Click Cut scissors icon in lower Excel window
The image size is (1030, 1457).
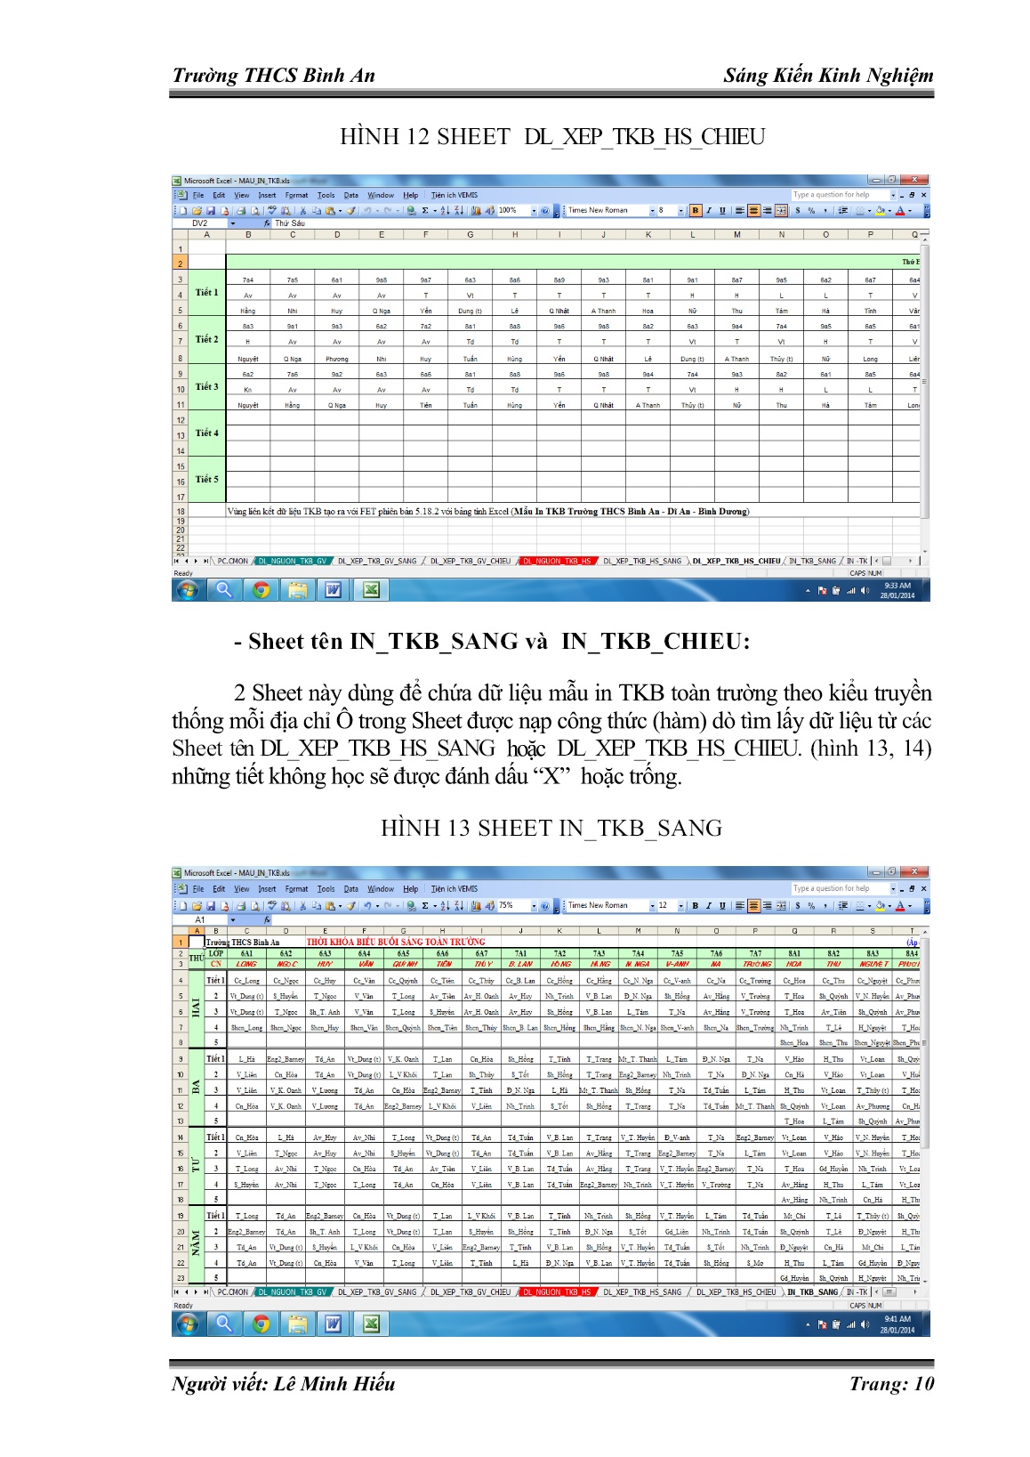point(302,905)
